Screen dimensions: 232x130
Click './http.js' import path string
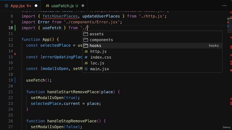click(152, 16)
